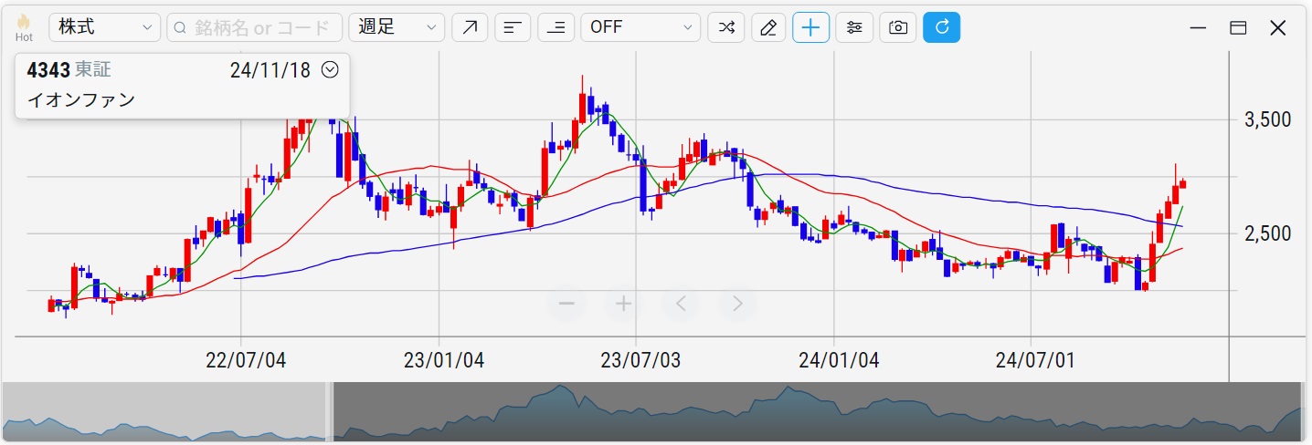The height and width of the screenshot is (445, 1312).
Task: Click the stock code 4343
Action: click(48, 70)
